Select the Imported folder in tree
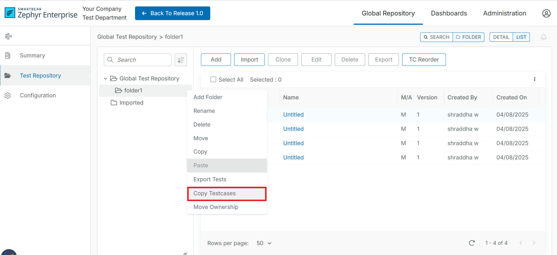Viewport: 557px width, 255px height. pyautogui.click(x=131, y=103)
